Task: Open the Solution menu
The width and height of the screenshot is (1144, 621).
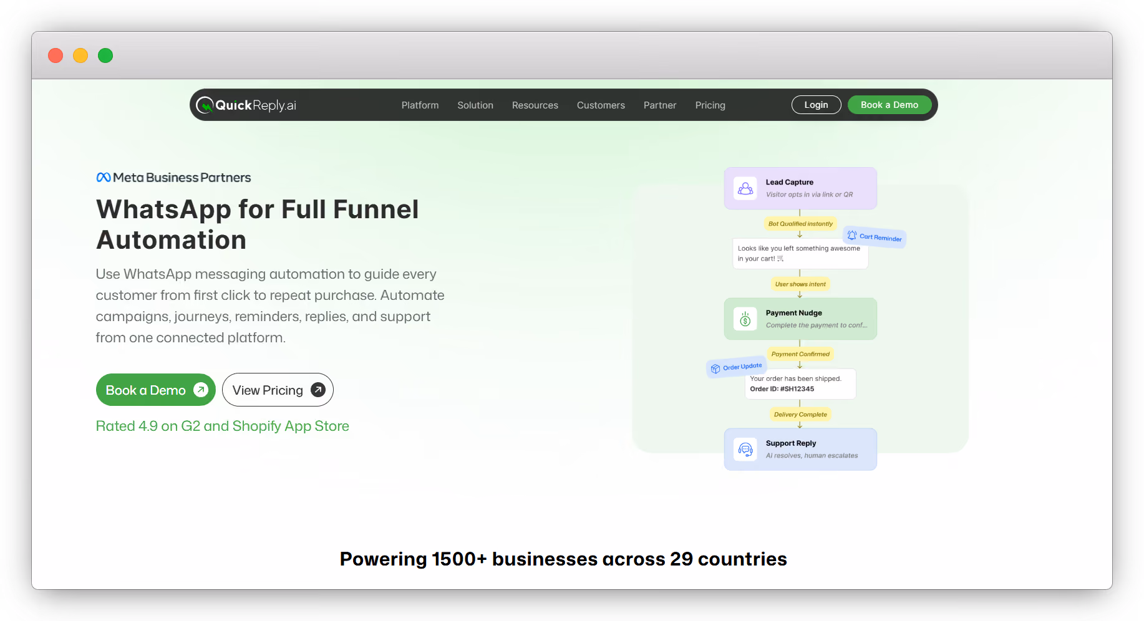Action: (475, 105)
